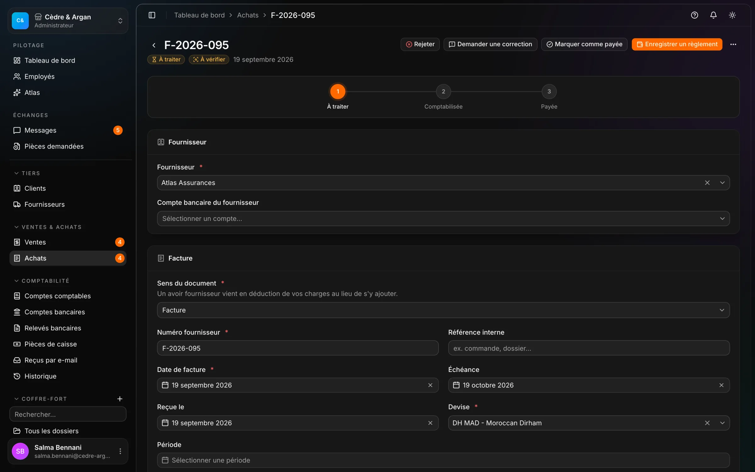Focus the Coffre-fort Rechercher field

tap(68, 414)
